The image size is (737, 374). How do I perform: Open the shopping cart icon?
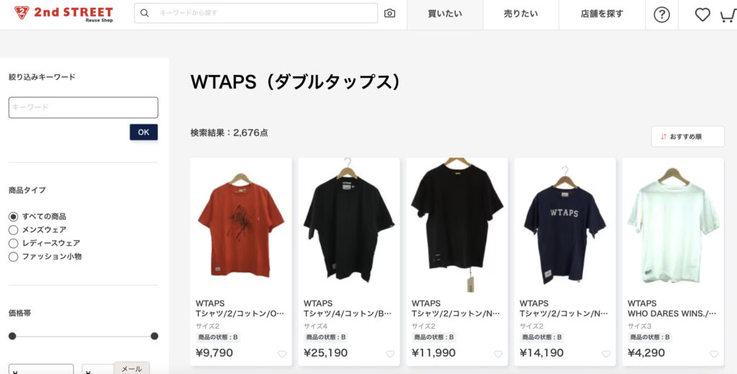(x=728, y=16)
